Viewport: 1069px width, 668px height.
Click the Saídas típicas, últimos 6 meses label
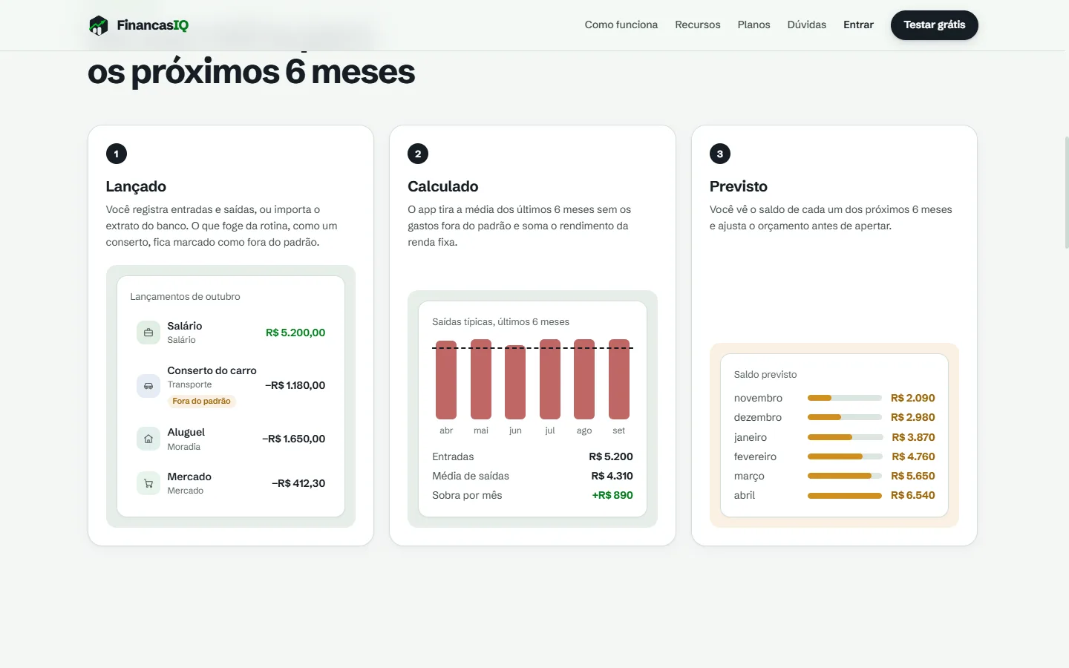coord(501,321)
